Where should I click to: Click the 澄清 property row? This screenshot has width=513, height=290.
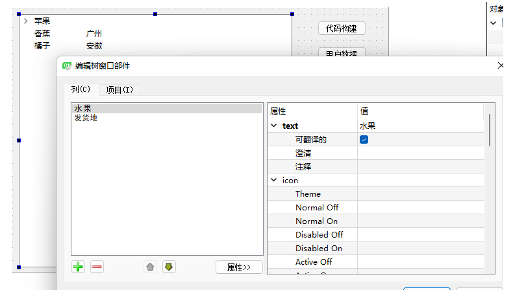(x=375, y=153)
